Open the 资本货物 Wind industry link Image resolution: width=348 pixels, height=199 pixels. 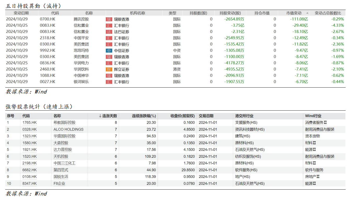click(x=312, y=136)
